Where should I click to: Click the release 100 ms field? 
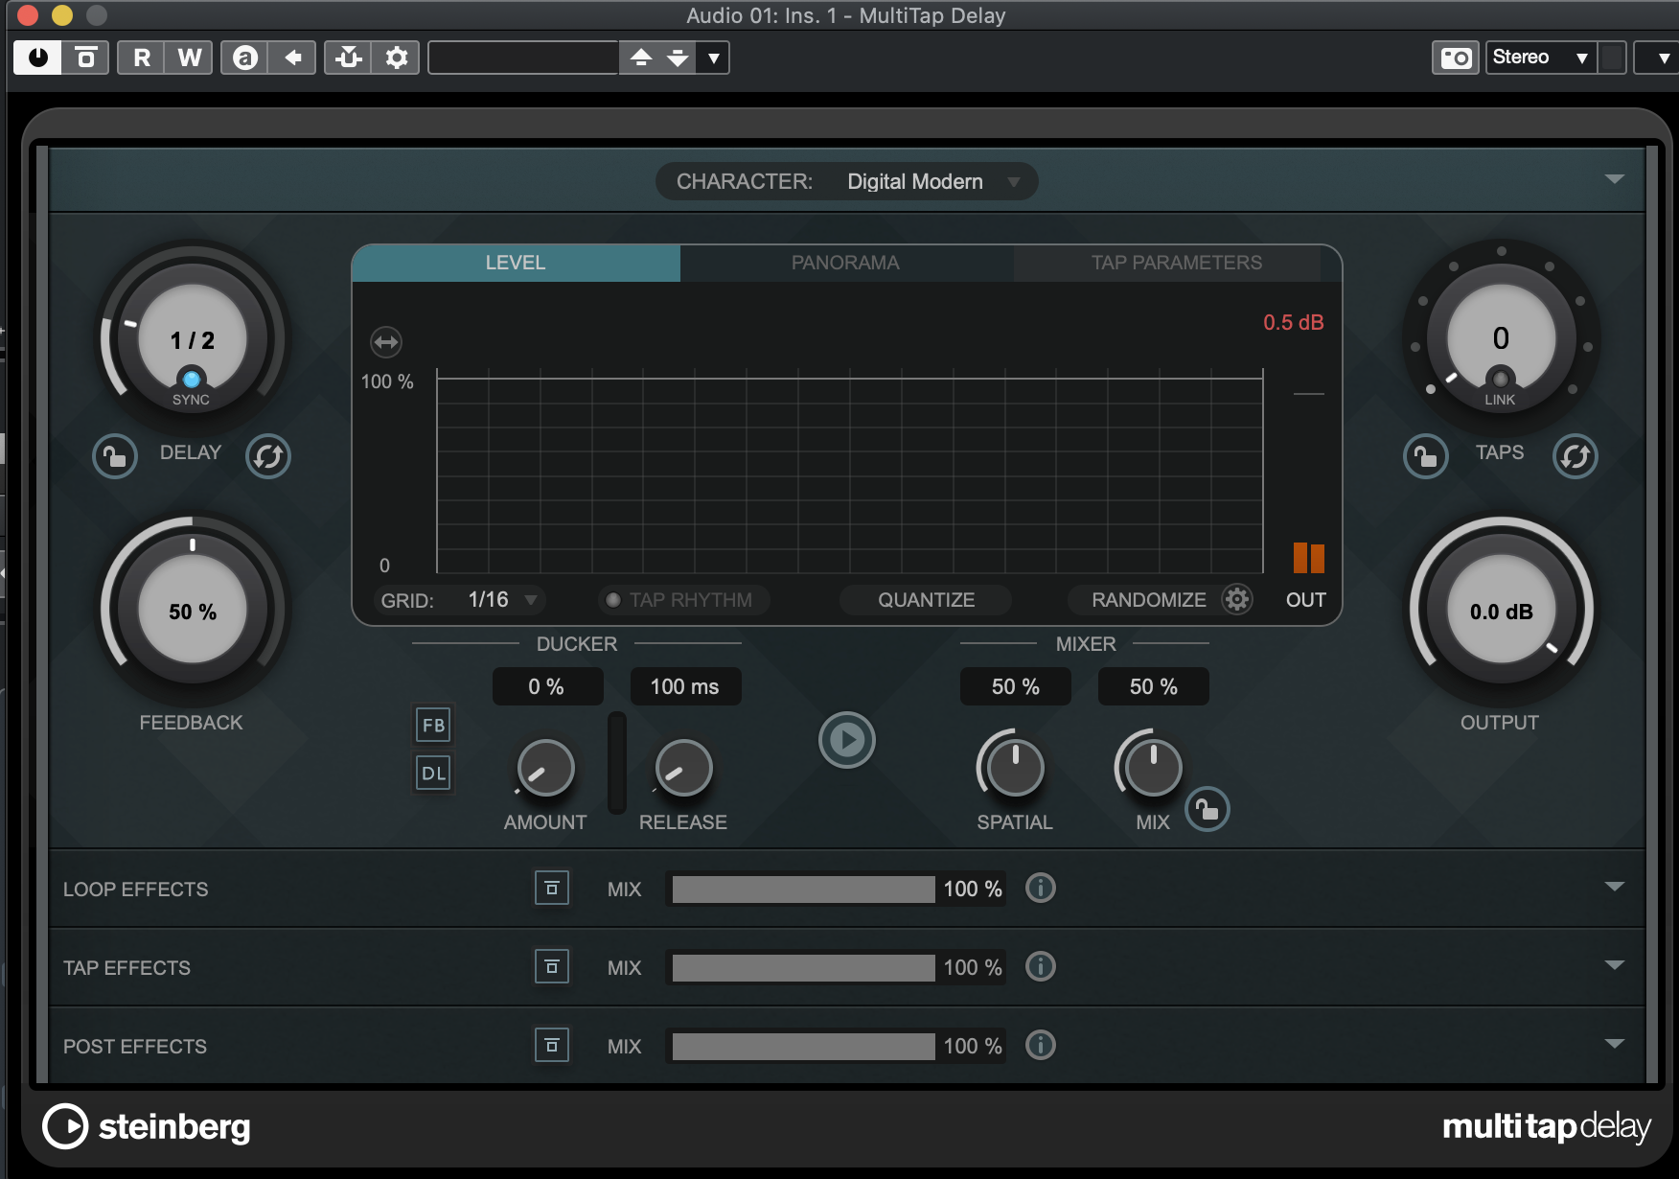[685, 686]
